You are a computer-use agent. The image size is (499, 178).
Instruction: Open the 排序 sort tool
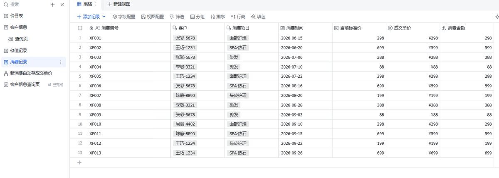(x=218, y=17)
